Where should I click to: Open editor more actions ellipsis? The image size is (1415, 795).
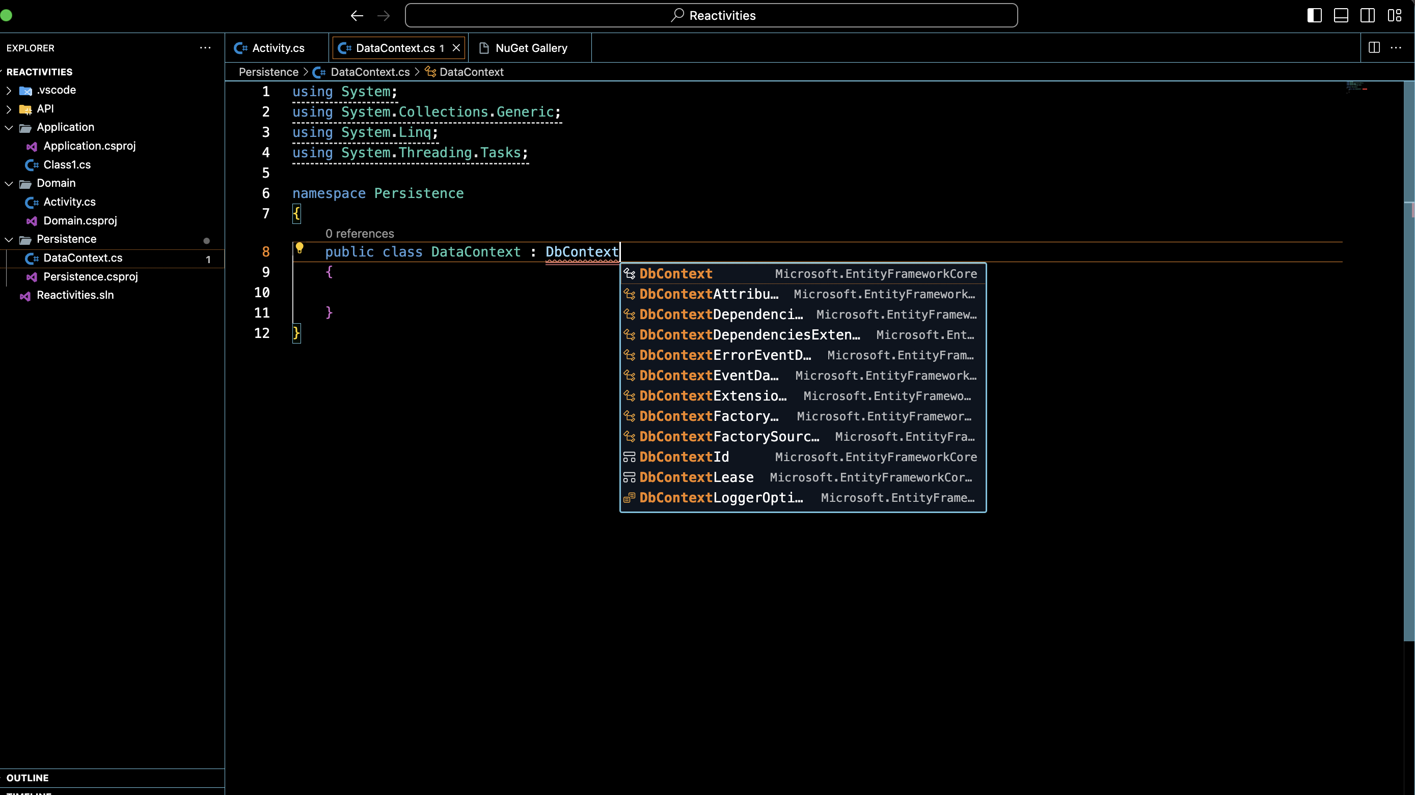pos(1396,48)
